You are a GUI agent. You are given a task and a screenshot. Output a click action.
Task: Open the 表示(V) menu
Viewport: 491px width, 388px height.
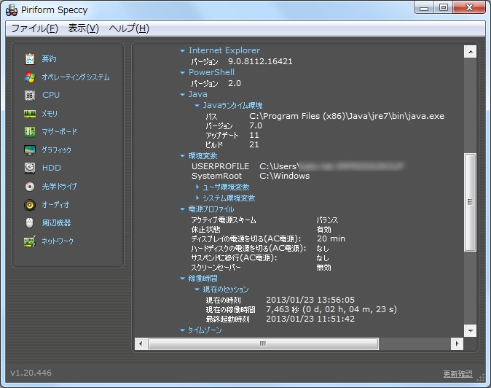(x=83, y=28)
